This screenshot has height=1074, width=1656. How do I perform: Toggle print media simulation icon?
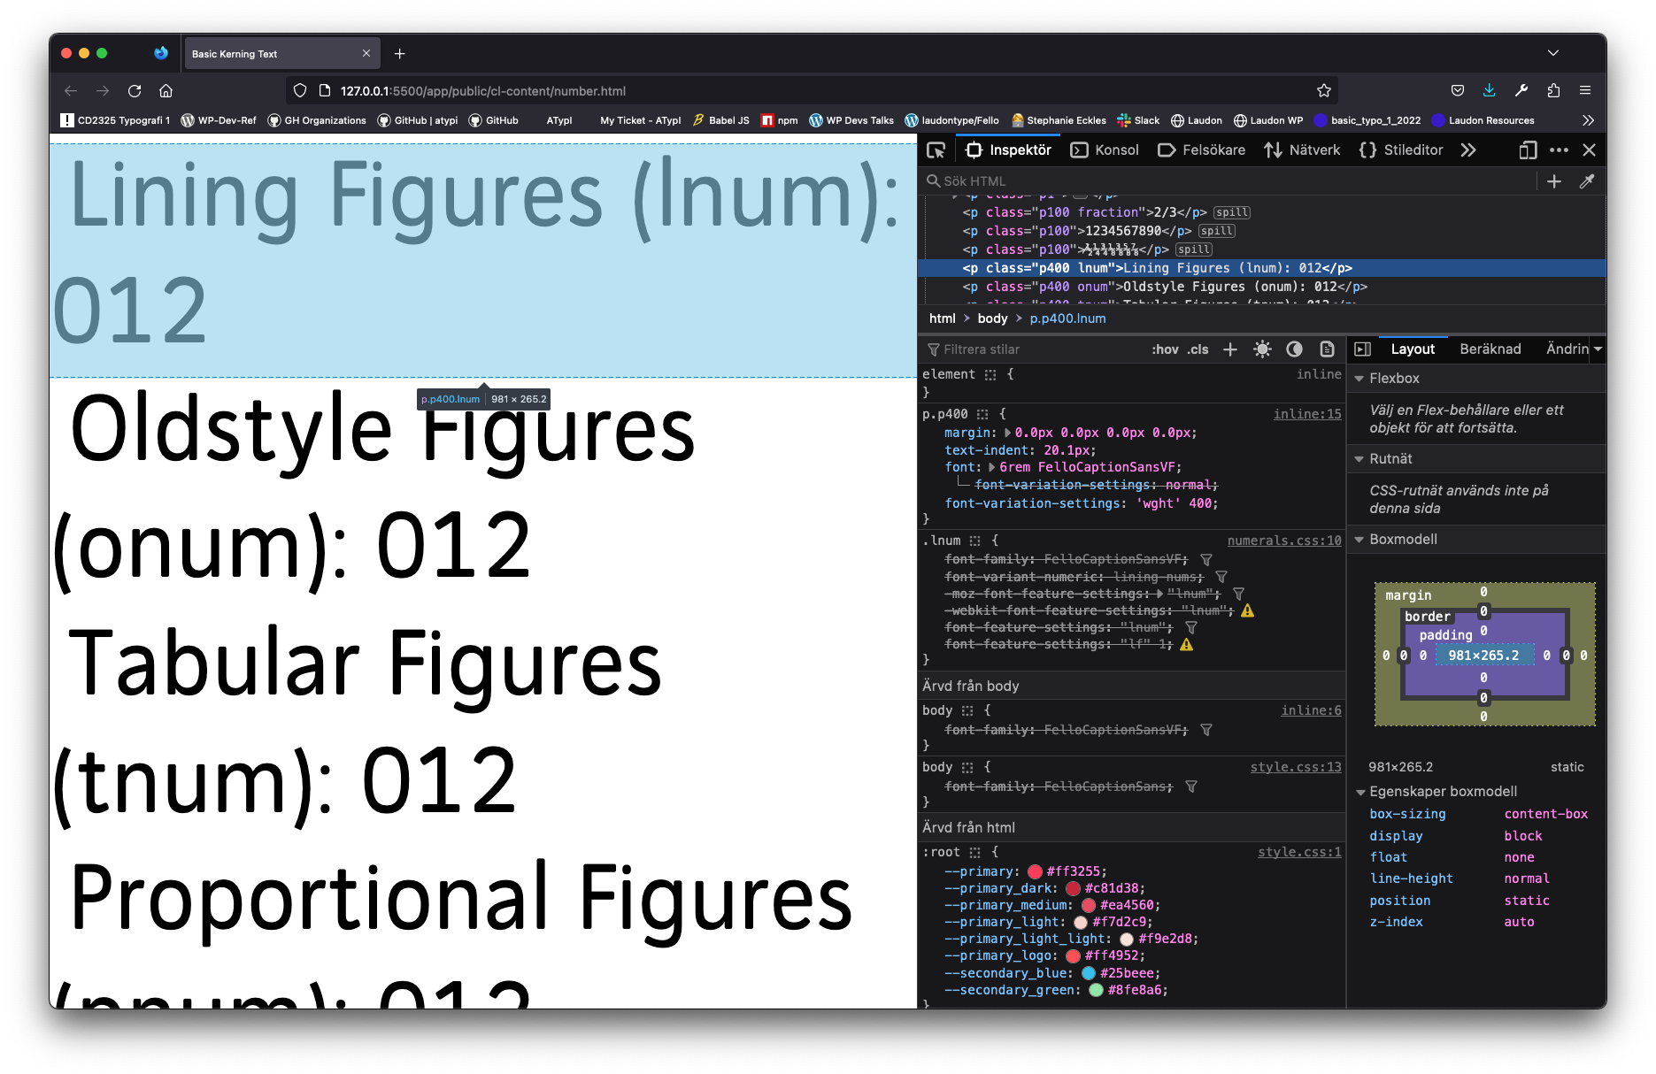[x=1327, y=349]
